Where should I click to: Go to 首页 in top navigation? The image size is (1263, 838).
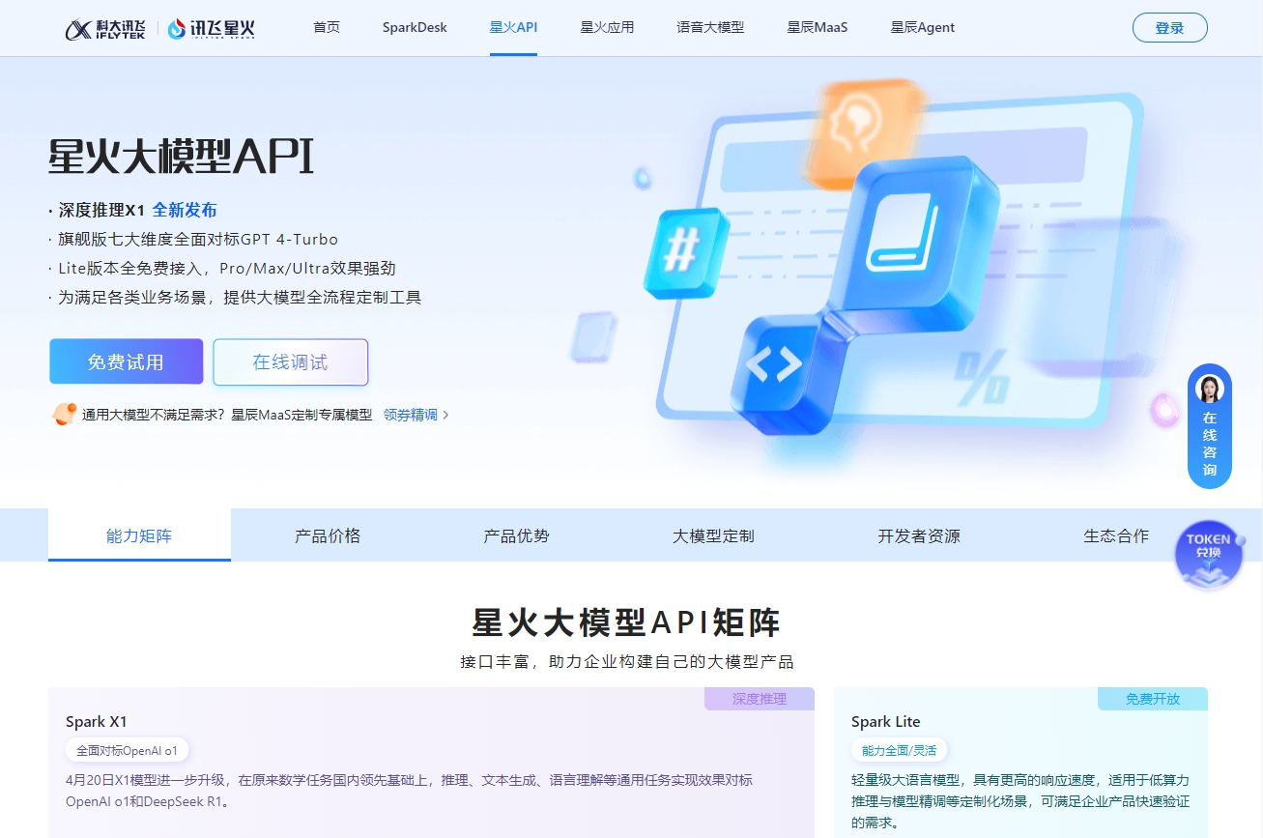pos(327,27)
